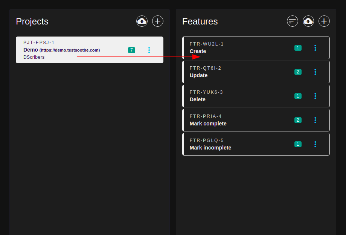
Task: Add a new project with plus icon
Action: click(158, 21)
